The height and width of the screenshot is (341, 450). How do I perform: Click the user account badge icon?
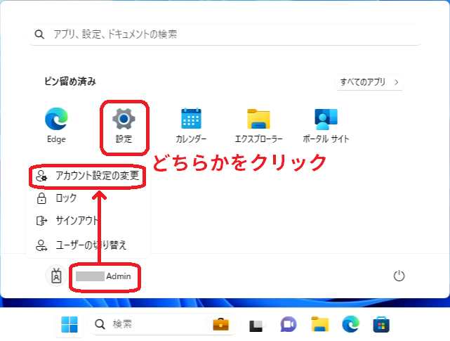click(x=56, y=276)
